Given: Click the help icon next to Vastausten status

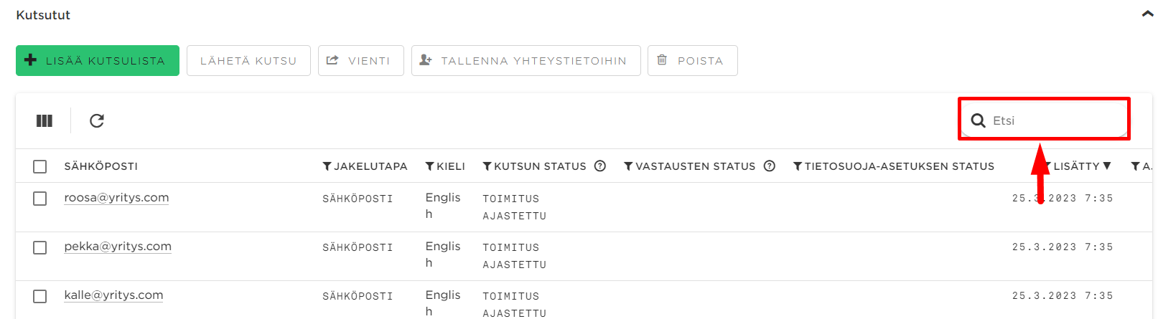Looking at the screenshot, I should (770, 166).
